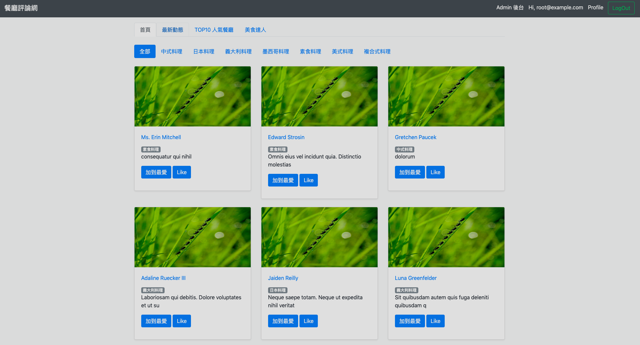The width and height of the screenshot is (640, 345).
Task: Switch to the 最新動態 tab
Action: (x=173, y=30)
